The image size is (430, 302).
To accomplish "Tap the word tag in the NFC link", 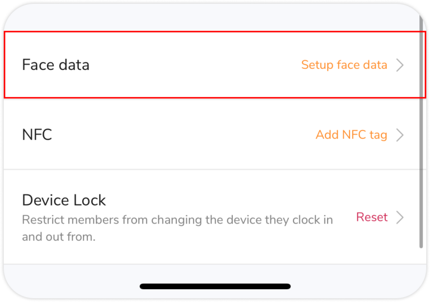I will [378, 135].
